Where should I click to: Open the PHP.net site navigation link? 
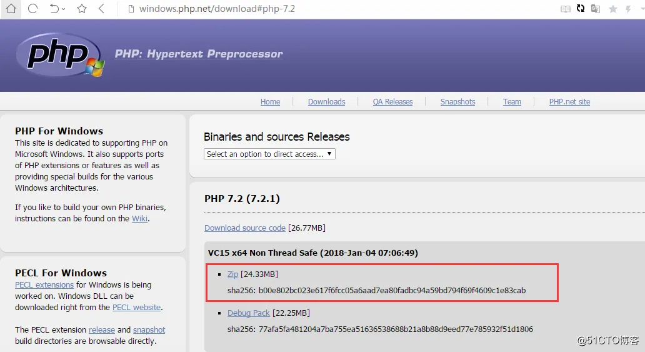570,102
